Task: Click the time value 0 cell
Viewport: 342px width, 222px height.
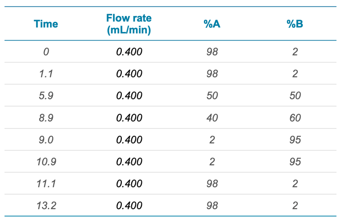Action: point(46,52)
